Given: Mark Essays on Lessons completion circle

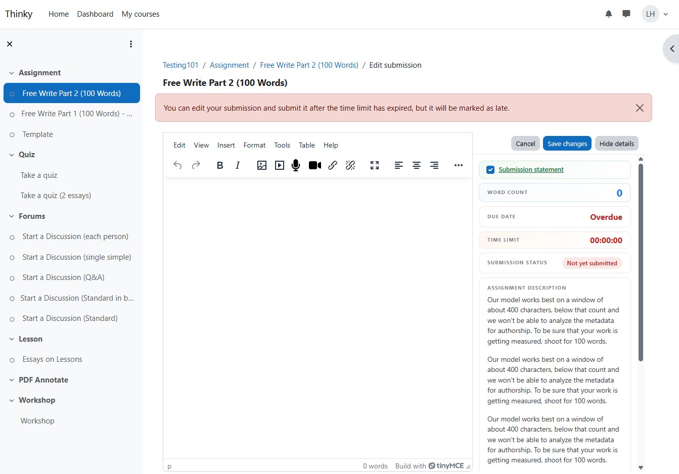Looking at the screenshot, I should (x=12, y=360).
